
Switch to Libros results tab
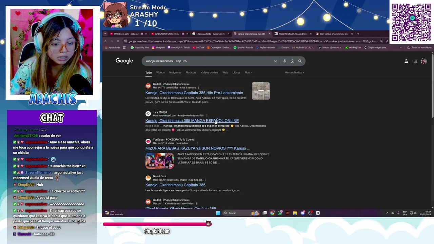coord(236,73)
